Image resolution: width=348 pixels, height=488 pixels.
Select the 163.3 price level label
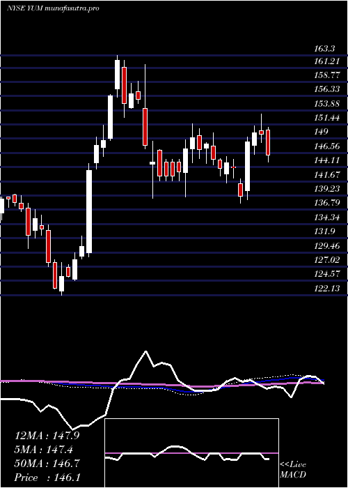324,49
